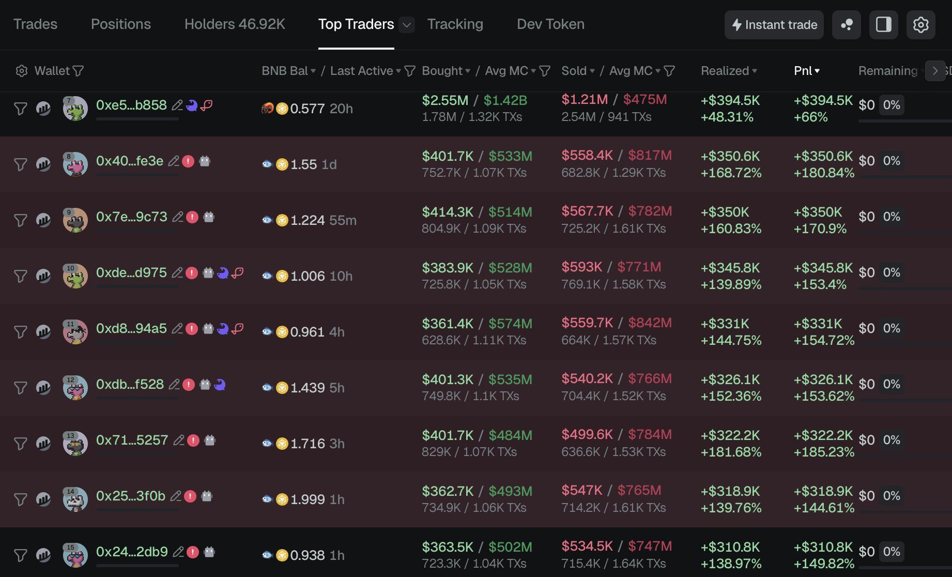Sort by the Realized column
Viewport: 952px width, 577px height.
click(x=728, y=71)
